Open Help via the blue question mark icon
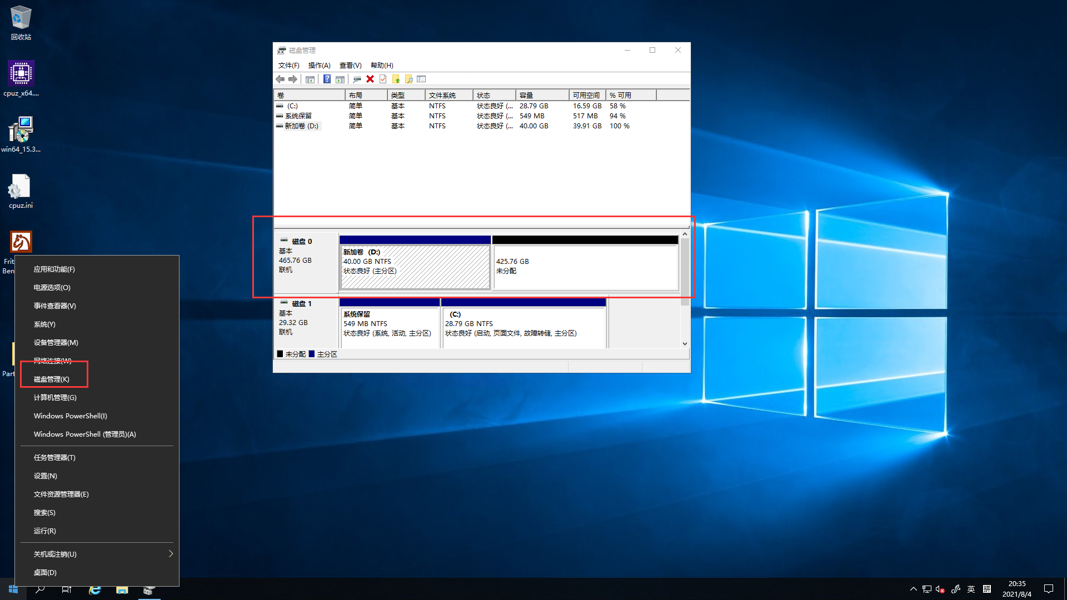 click(327, 79)
